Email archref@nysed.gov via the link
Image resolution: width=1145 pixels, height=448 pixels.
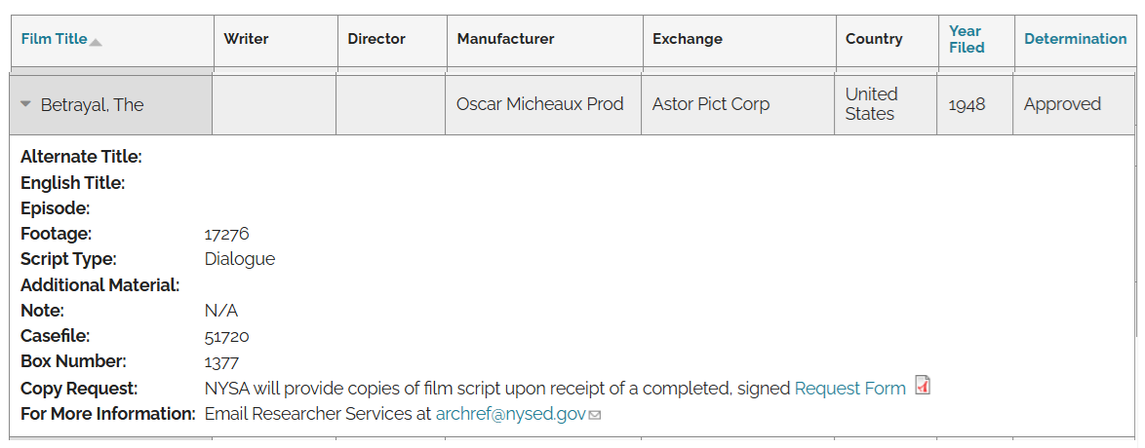click(510, 414)
